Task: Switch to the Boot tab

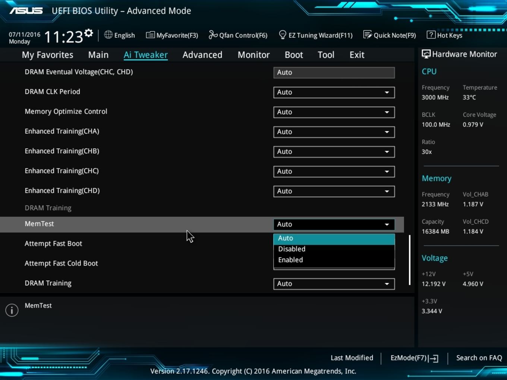Action: click(294, 55)
